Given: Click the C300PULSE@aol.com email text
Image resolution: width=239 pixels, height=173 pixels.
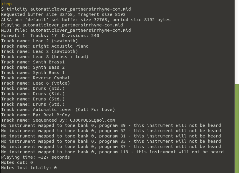Looking at the screenshot, I should [x=92, y=120].
